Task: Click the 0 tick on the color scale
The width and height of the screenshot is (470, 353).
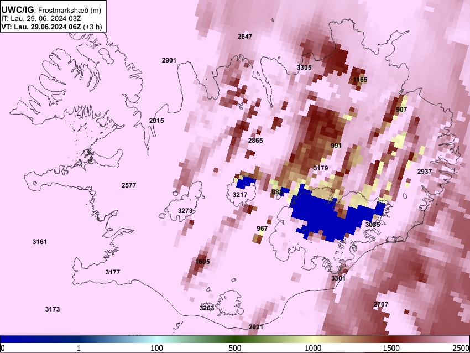Action: click(x=3, y=348)
